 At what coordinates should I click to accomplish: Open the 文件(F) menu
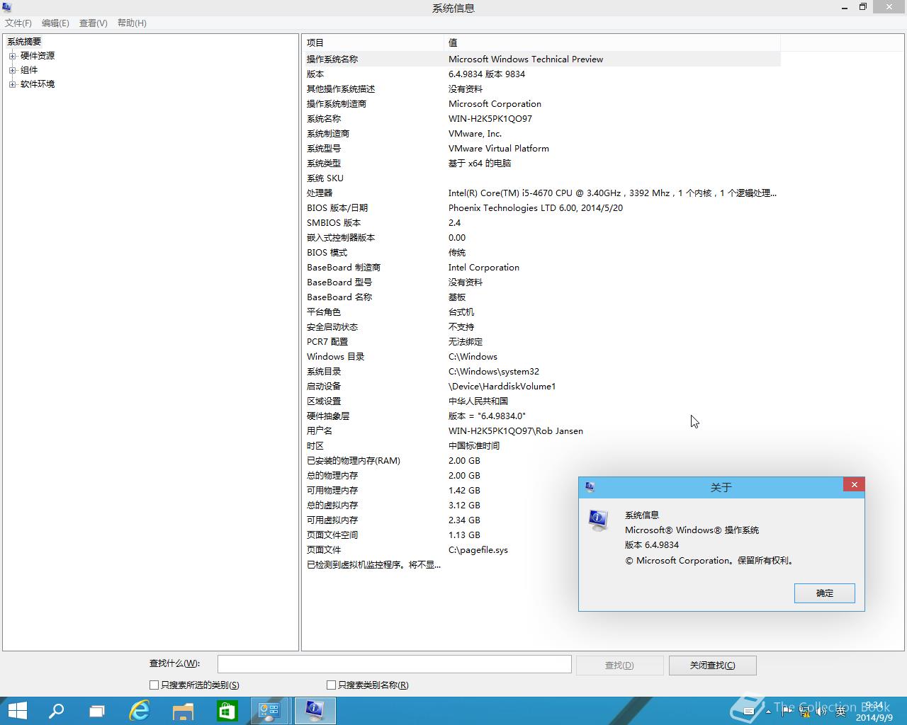[18, 23]
